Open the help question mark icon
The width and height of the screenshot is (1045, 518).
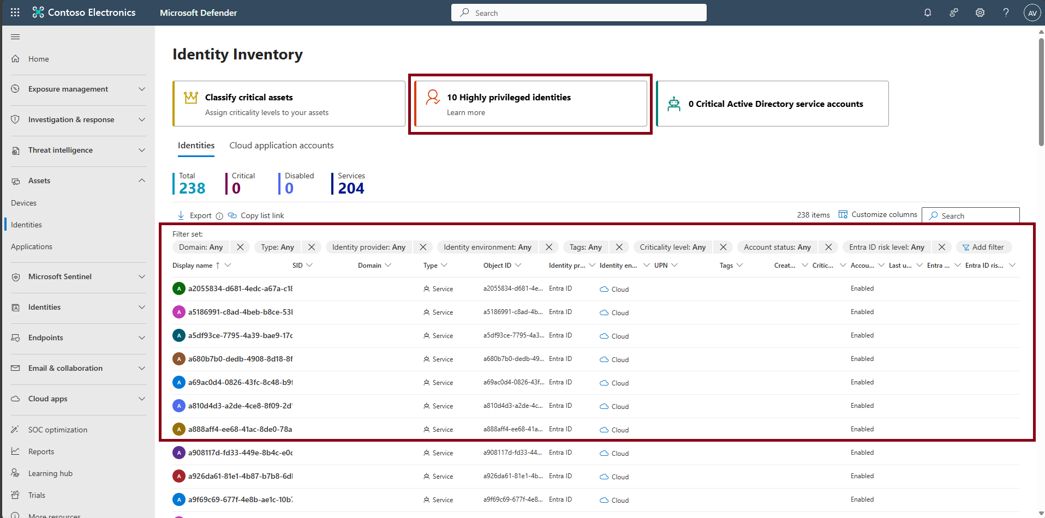click(x=1006, y=13)
